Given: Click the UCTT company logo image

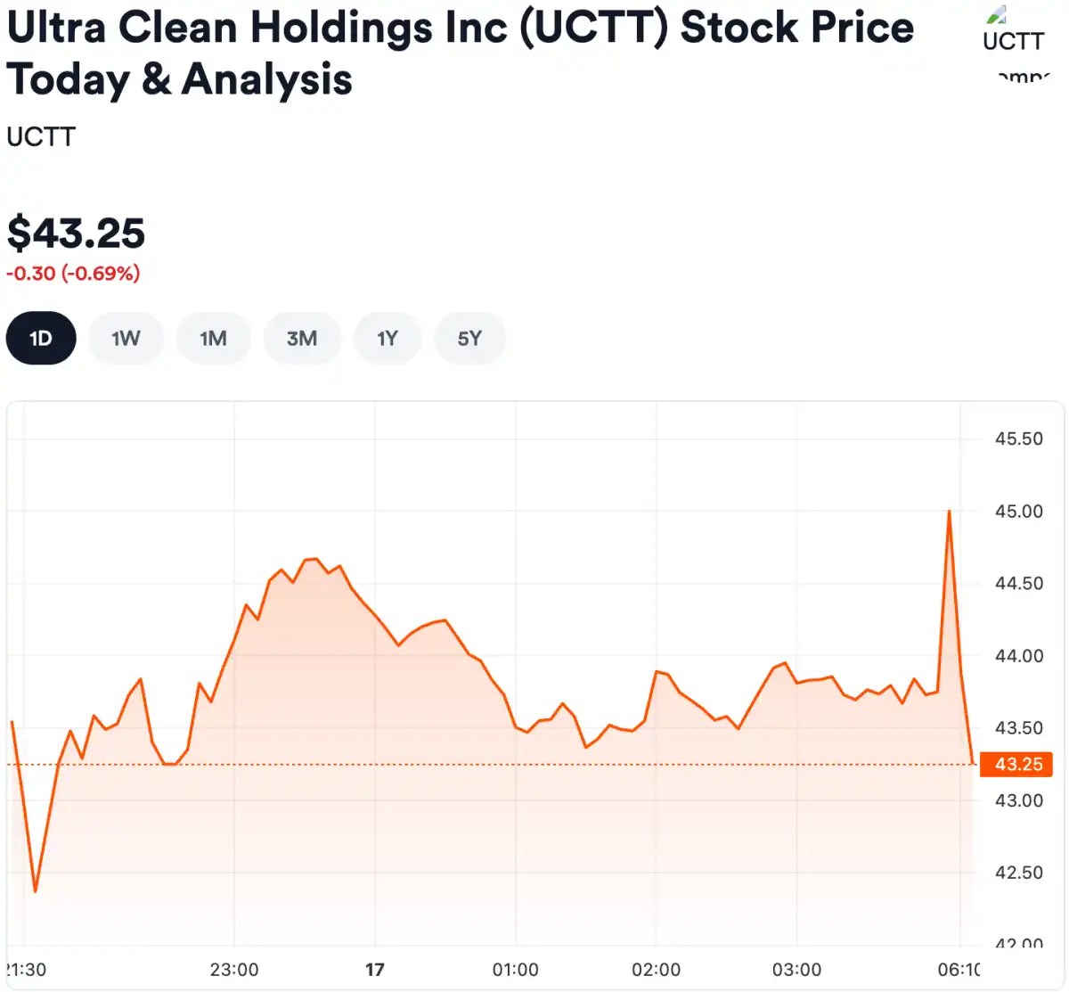Looking at the screenshot, I should (x=997, y=15).
